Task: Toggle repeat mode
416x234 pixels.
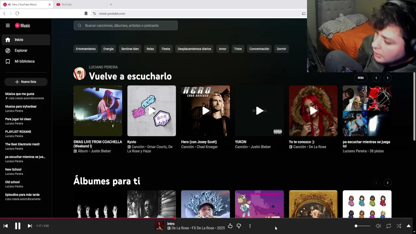Action: click(x=389, y=226)
